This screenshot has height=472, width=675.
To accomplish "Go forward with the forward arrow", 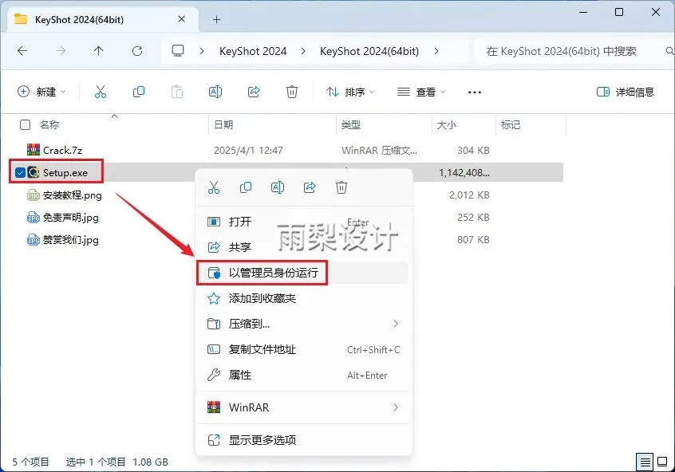I will (x=61, y=51).
